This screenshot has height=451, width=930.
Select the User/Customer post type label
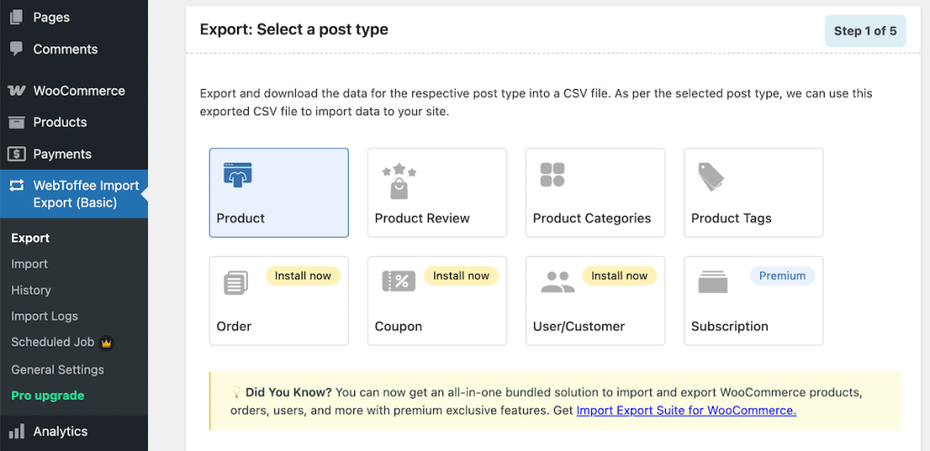[579, 327]
